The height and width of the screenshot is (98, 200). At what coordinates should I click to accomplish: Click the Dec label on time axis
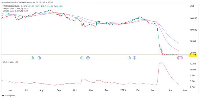[107, 90]
